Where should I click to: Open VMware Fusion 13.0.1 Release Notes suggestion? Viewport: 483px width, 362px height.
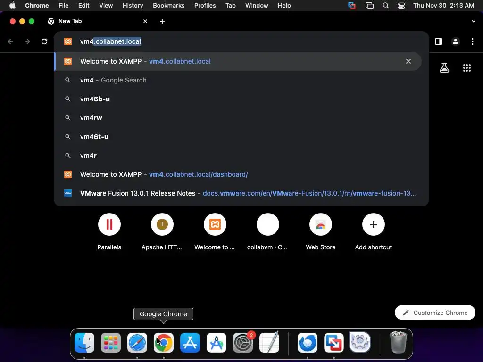point(238,193)
